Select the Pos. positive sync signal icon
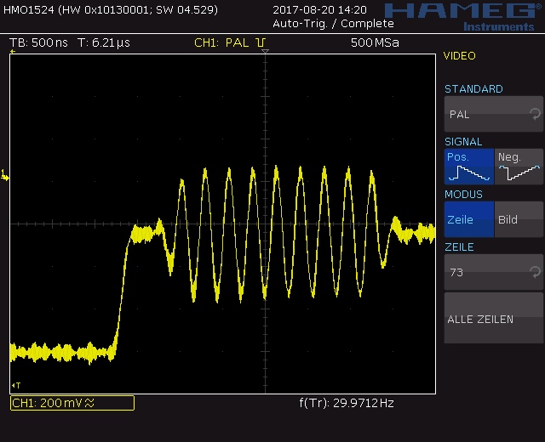This screenshot has height=442, width=545. point(468,167)
